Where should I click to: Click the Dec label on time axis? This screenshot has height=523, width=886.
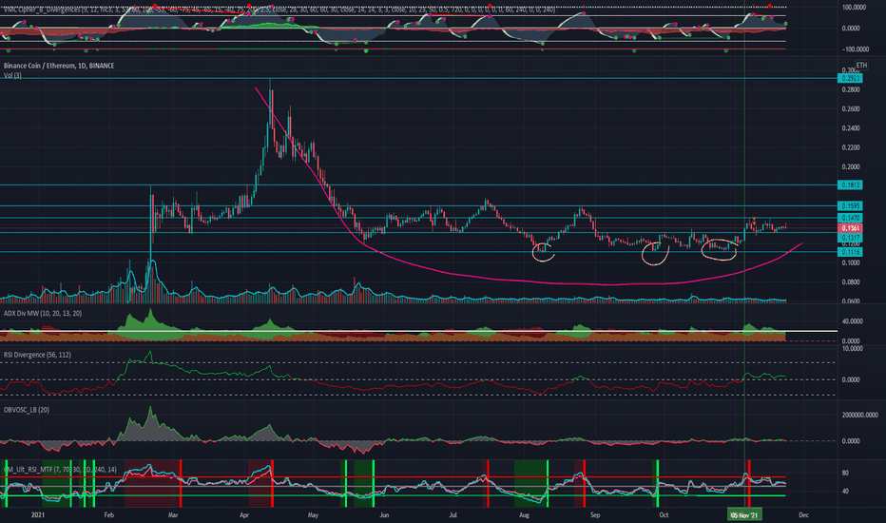(803, 515)
